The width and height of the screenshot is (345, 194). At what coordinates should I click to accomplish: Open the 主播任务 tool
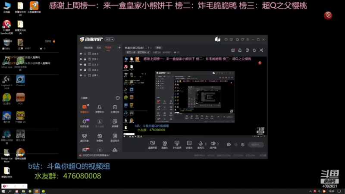[115, 109]
